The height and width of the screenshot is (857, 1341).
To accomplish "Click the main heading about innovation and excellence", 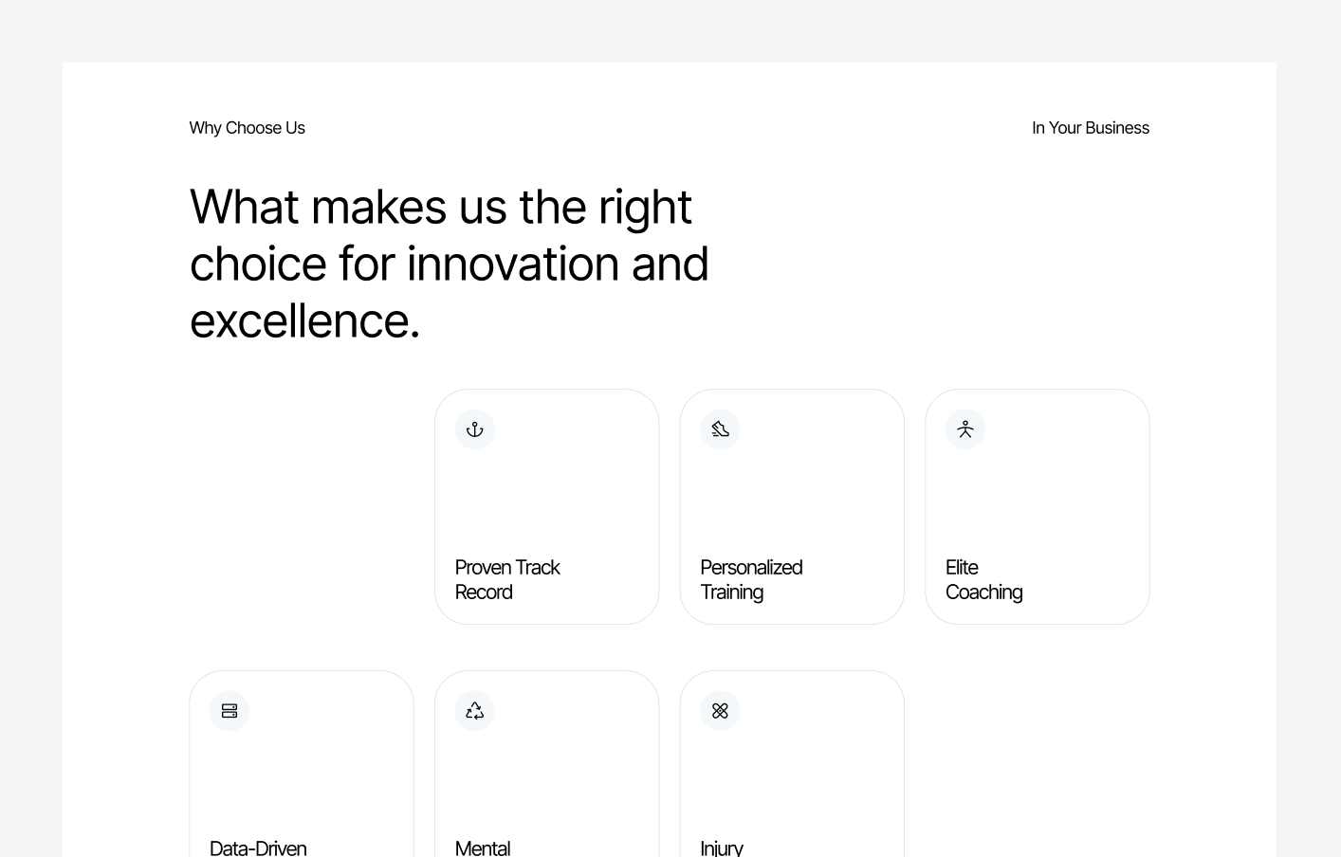I will 449,264.
